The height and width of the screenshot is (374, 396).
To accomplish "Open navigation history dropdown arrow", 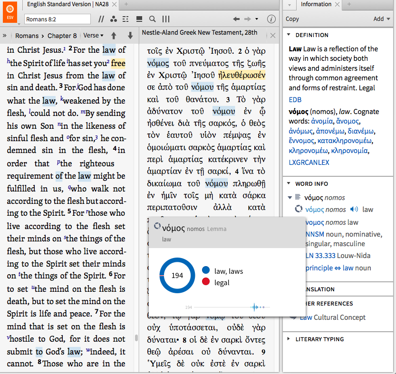I will click(257, 19).
